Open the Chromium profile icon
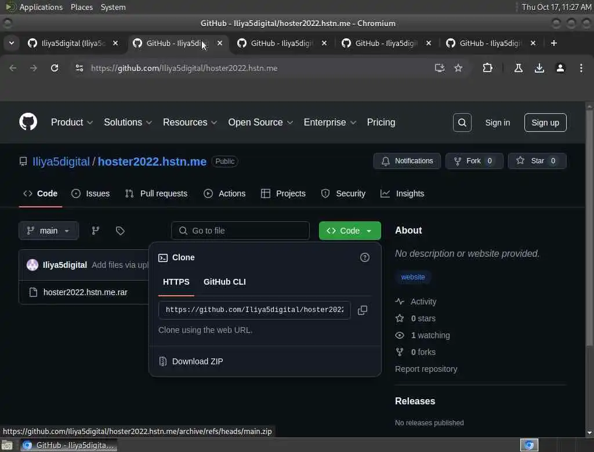This screenshot has width=594, height=452. (560, 68)
